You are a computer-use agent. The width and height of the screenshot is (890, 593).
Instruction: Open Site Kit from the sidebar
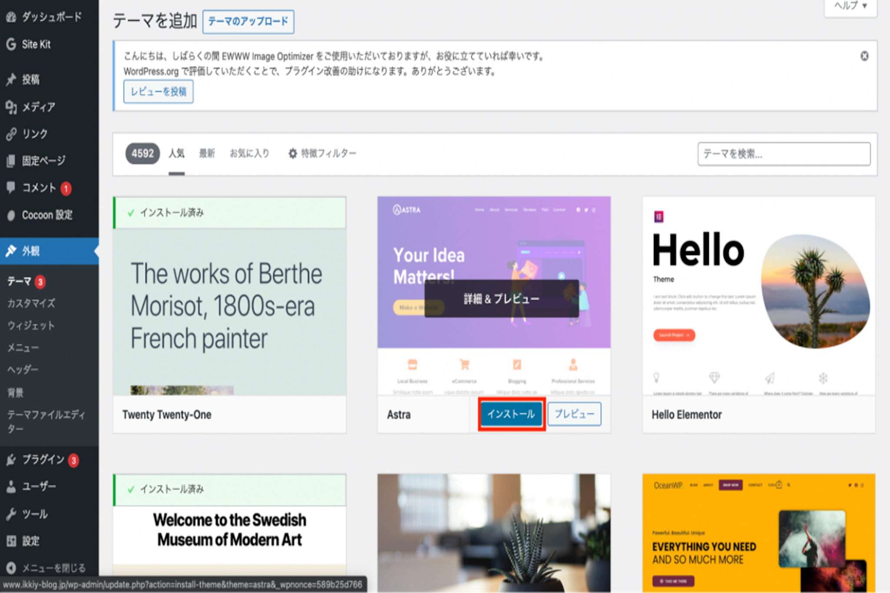point(36,44)
